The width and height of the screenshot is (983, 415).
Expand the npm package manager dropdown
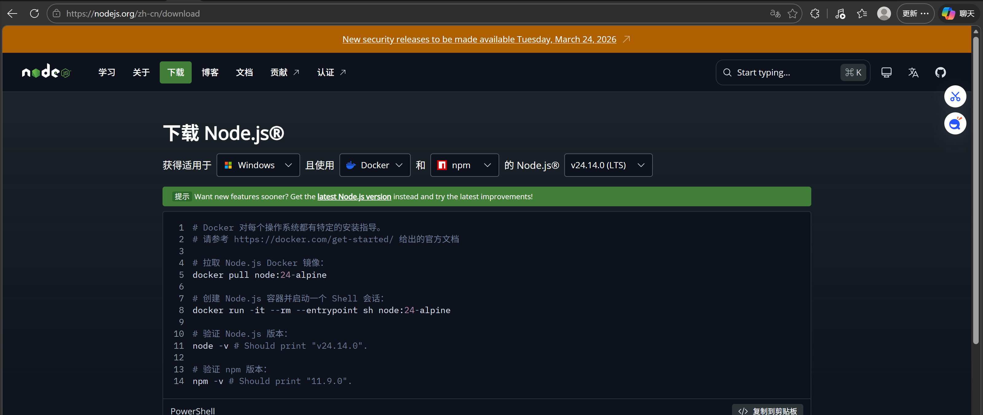tap(464, 165)
